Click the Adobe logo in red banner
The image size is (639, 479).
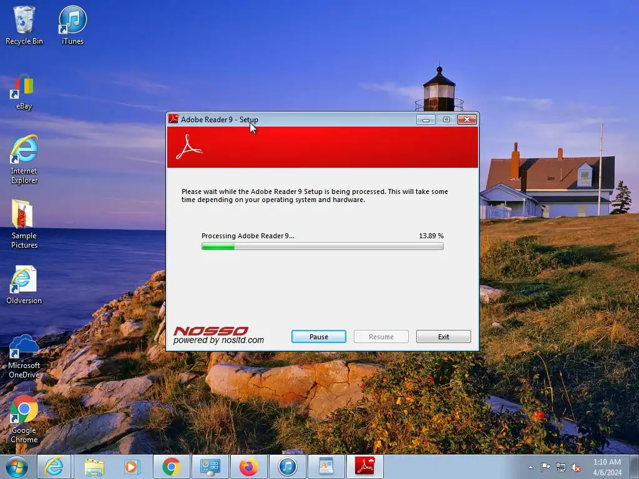pos(188,147)
